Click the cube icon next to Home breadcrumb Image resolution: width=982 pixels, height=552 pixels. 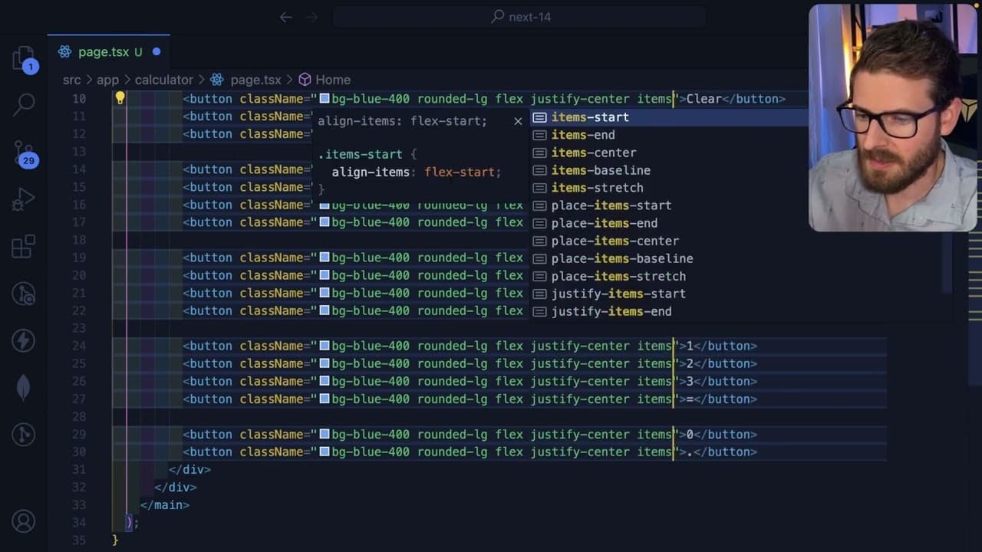pos(305,80)
